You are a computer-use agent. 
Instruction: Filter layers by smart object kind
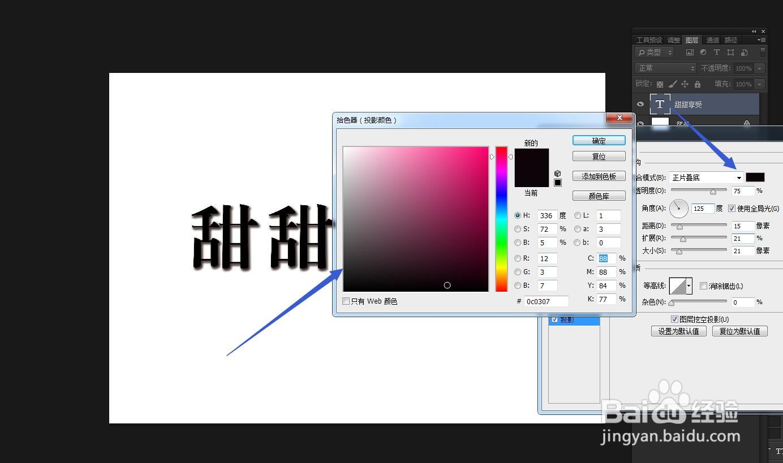744,52
